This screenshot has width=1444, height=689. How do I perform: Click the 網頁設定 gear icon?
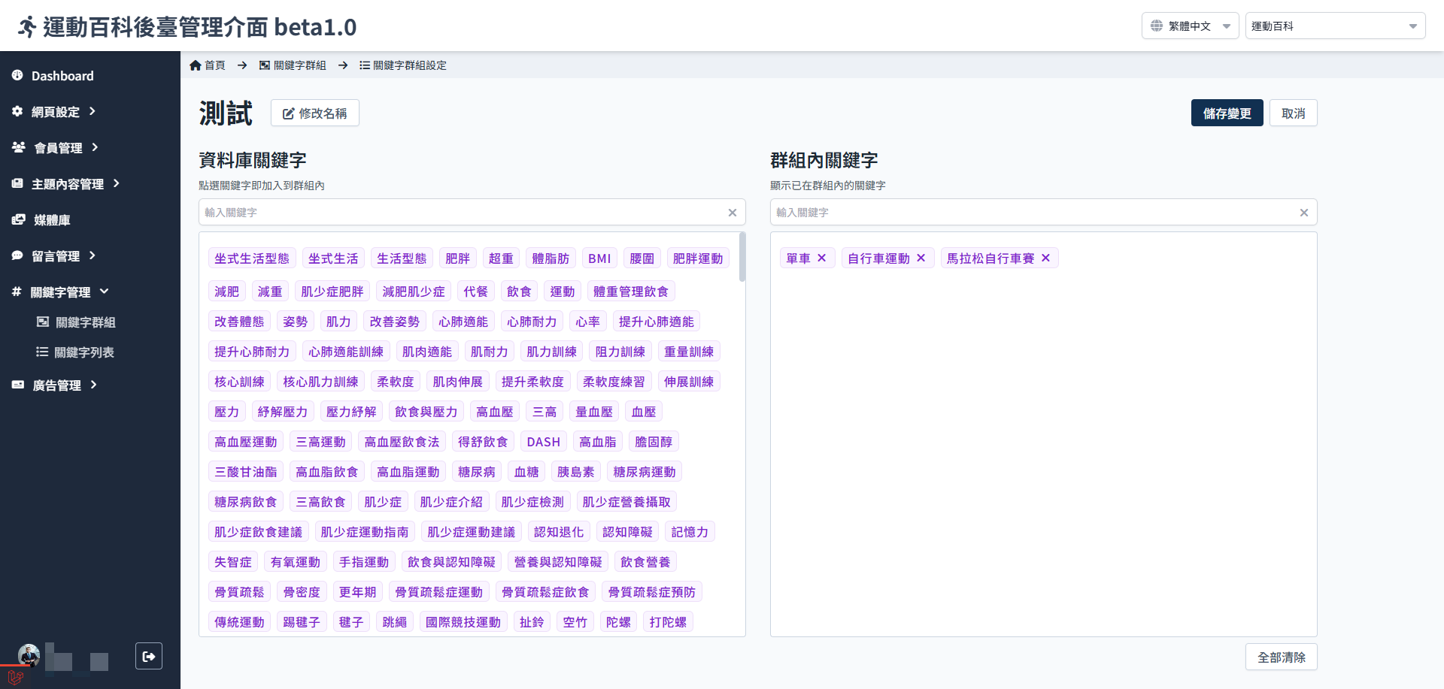point(17,111)
